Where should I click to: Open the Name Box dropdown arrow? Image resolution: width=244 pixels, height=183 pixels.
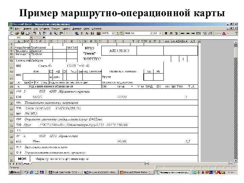click(31, 38)
